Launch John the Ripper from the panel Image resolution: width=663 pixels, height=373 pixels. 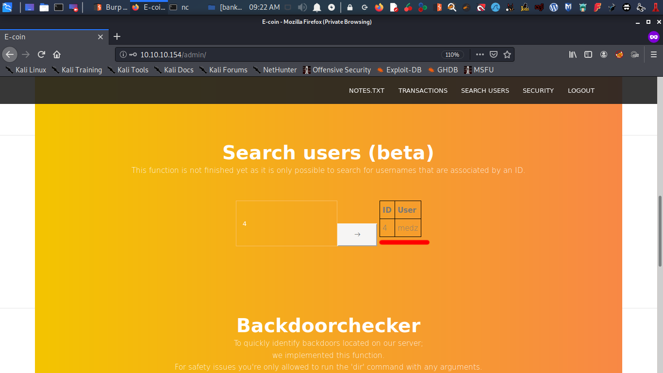pyautogui.click(x=525, y=7)
